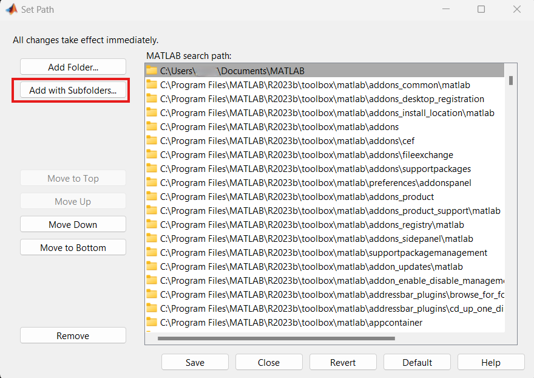Click folder icon beside addons_install_location\matlab
This screenshot has width=534, height=378.
(152, 112)
